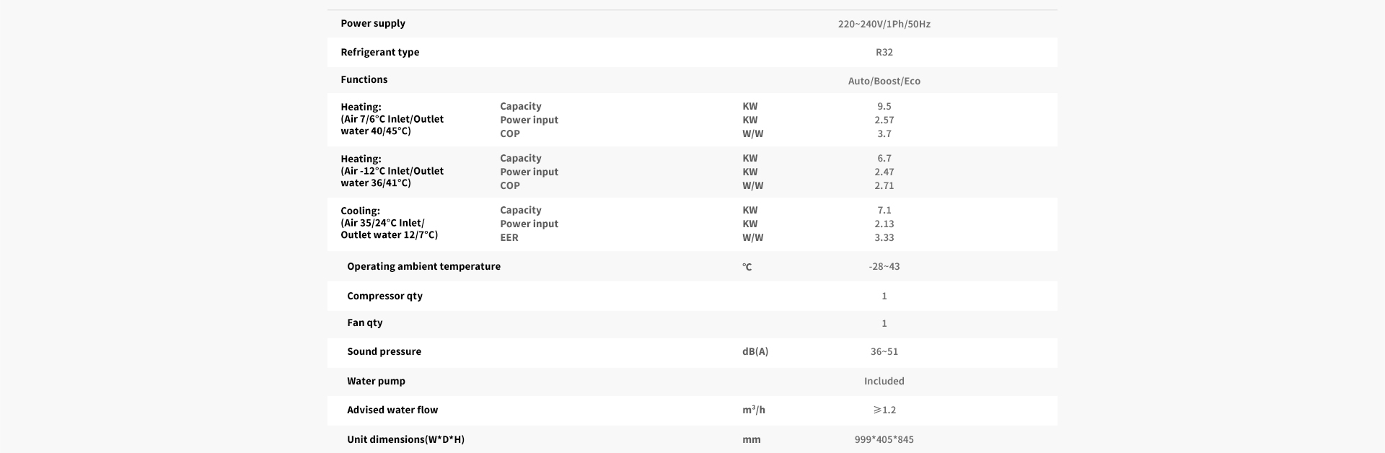Click the Refrigerant type label

pyautogui.click(x=379, y=52)
